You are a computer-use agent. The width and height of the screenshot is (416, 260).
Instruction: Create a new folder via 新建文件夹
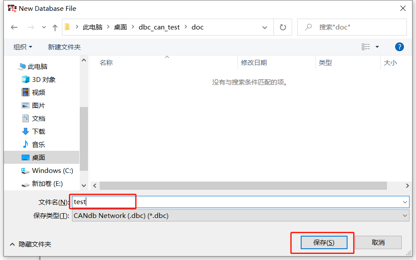click(x=64, y=46)
